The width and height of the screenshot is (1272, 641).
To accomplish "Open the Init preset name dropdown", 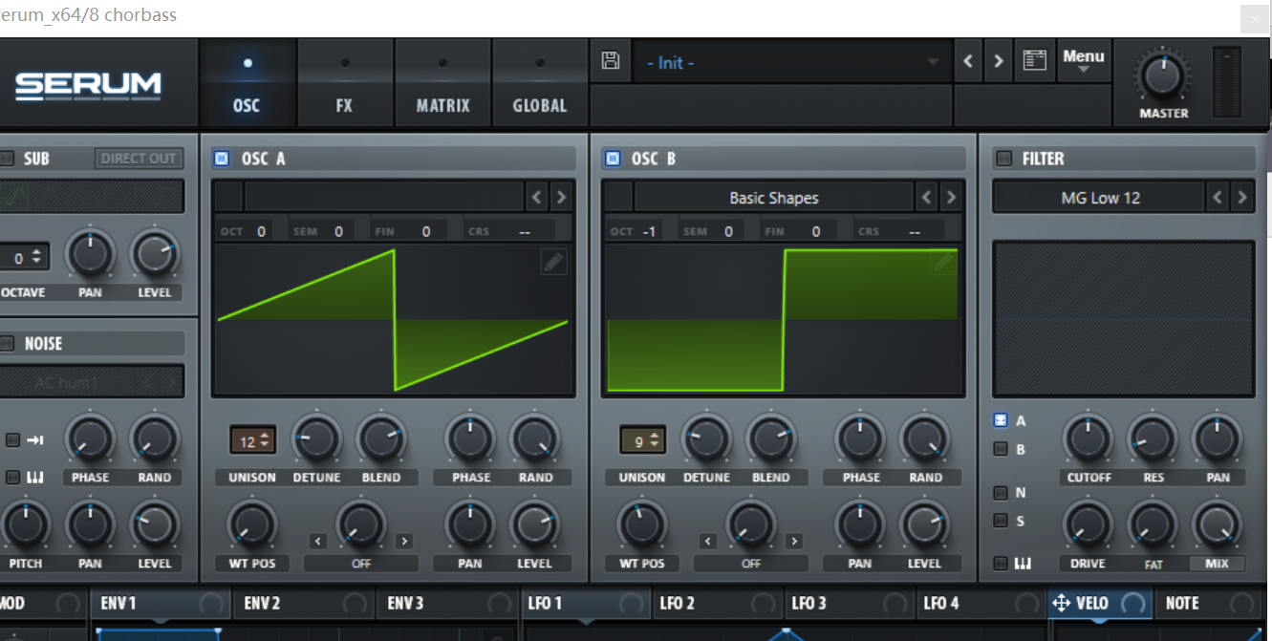I will [x=791, y=62].
